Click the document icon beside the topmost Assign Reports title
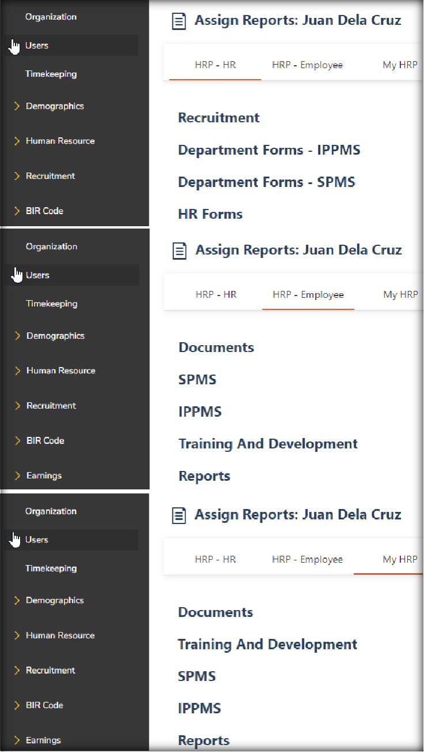Viewport: 424px width, 752px height. coord(180,21)
